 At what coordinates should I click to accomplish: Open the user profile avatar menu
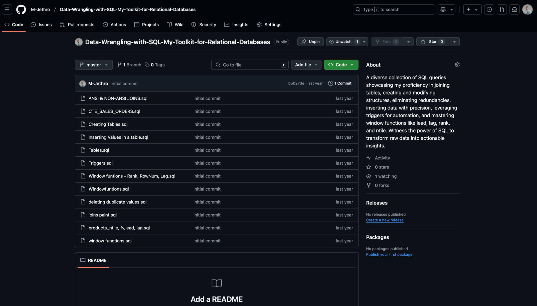[527, 9]
